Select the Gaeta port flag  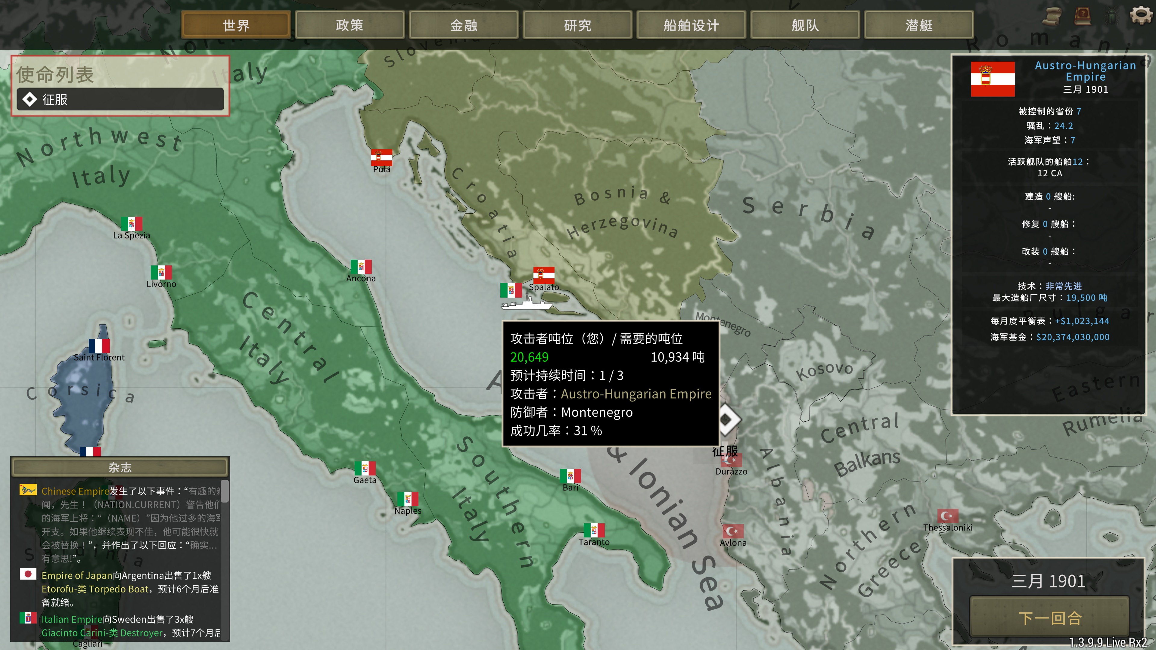[365, 468]
